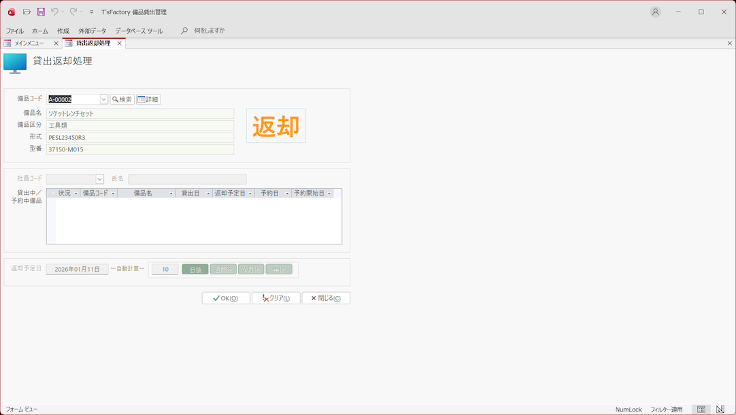Viewport: 736px width, 415px height.
Task: Open the 貸出日 column filter dropdown
Action: (208, 194)
